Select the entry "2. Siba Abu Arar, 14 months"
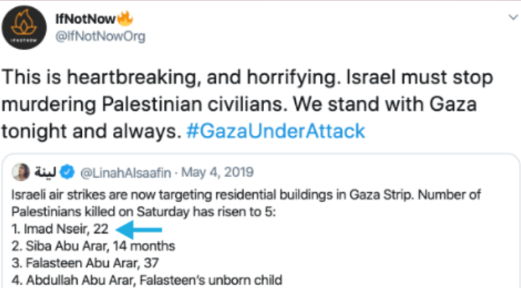521x288 pixels. pos(91,246)
